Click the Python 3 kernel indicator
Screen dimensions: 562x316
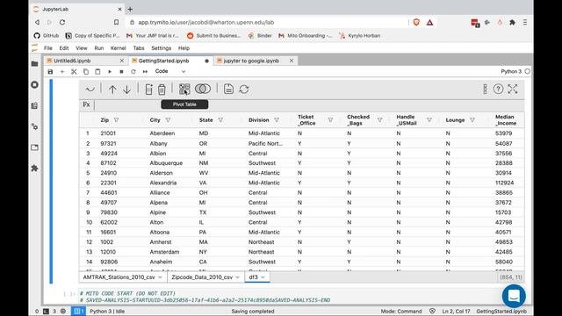[x=511, y=71]
